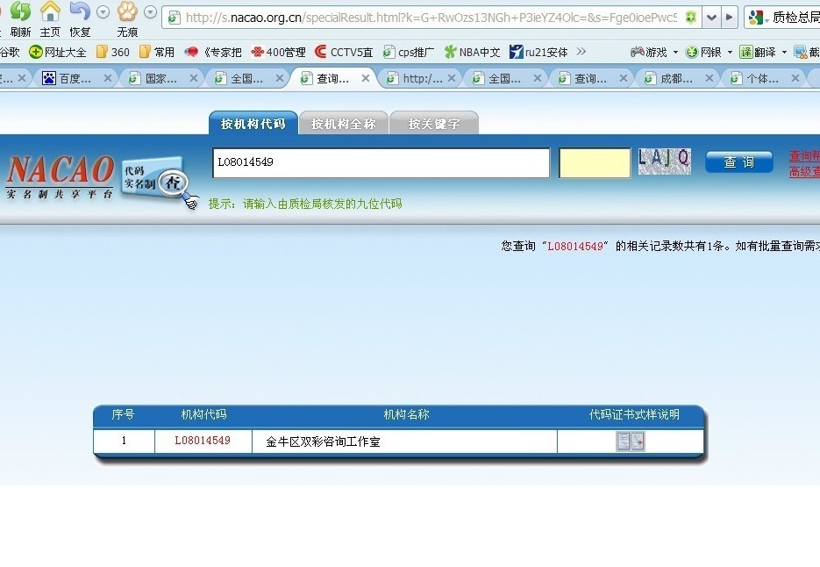Expand the dropdown next to 恢复
Viewport: 820px width, 567px height.
[103, 12]
